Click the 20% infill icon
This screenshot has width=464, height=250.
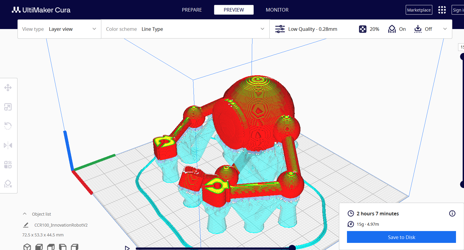click(x=363, y=29)
